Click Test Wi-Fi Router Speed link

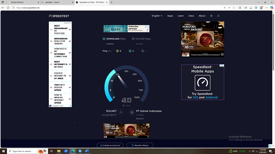pos(60,87)
